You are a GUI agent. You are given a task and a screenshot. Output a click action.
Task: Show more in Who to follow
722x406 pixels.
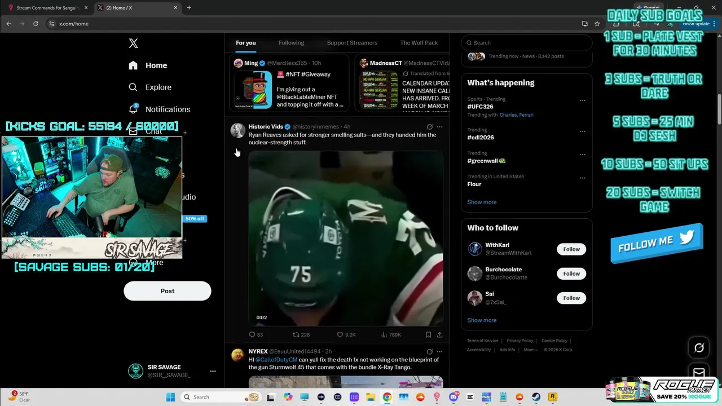click(x=482, y=320)
